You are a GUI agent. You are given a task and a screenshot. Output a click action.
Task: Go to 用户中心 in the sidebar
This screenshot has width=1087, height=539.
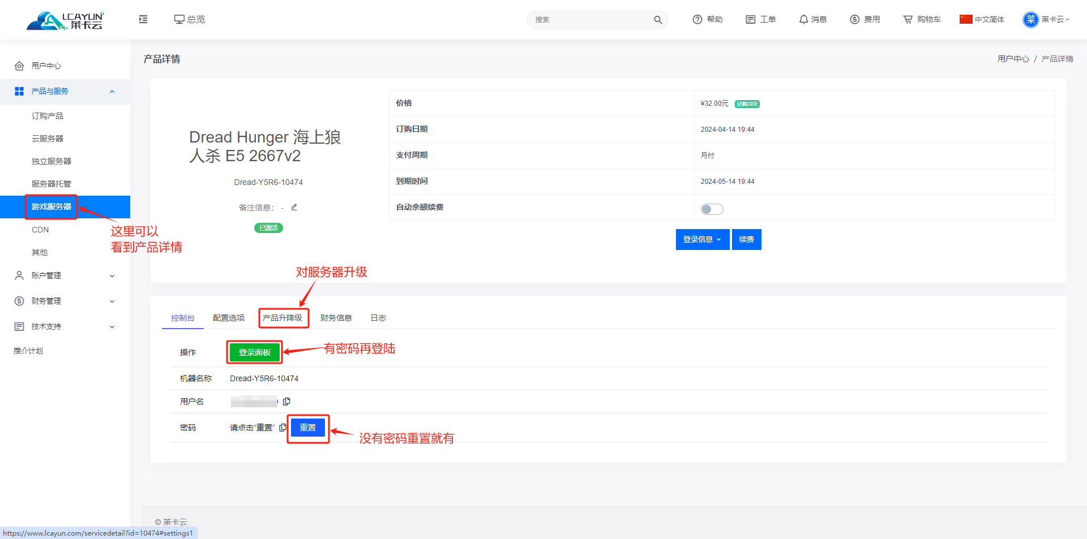[46, 66]
